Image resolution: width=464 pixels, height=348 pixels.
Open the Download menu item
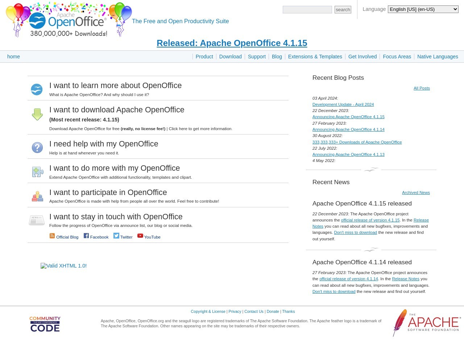pyautogui.click(x=231, y=57)
